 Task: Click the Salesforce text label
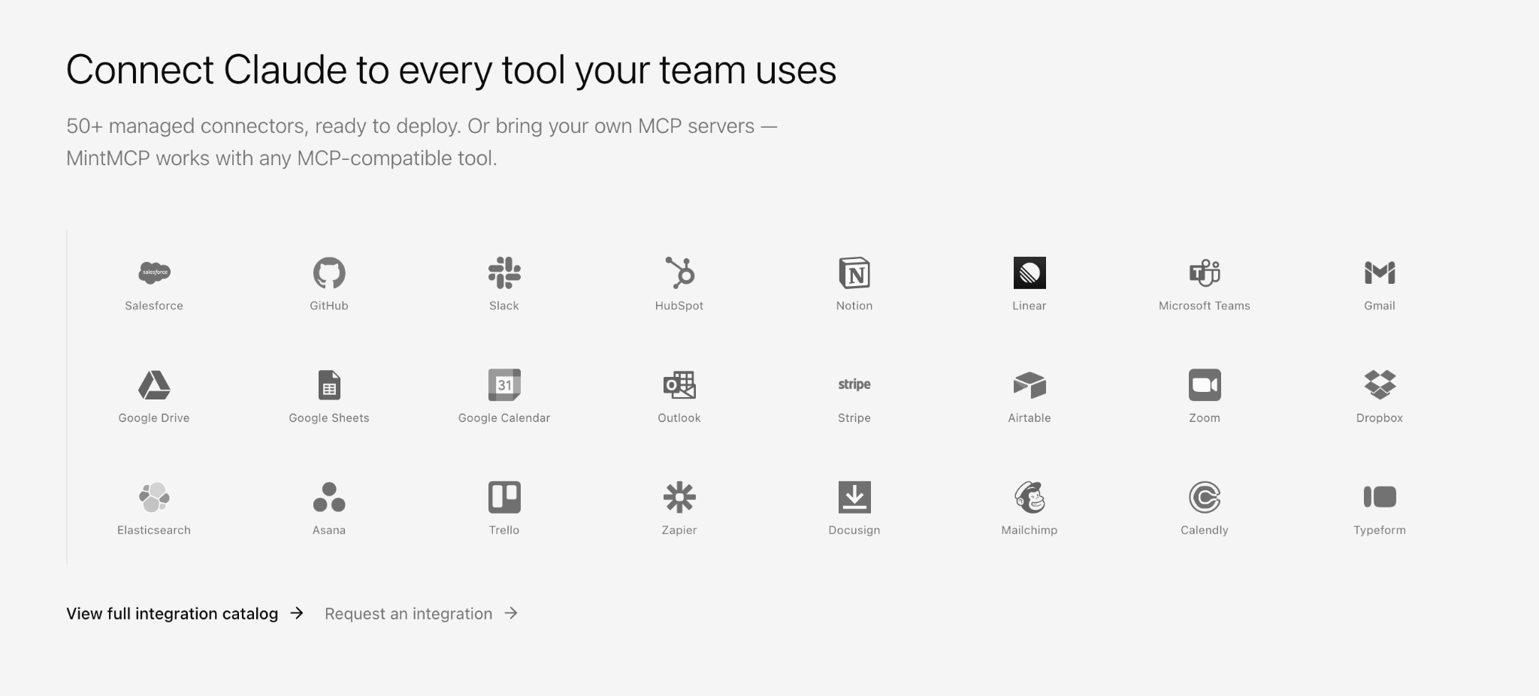154,306
